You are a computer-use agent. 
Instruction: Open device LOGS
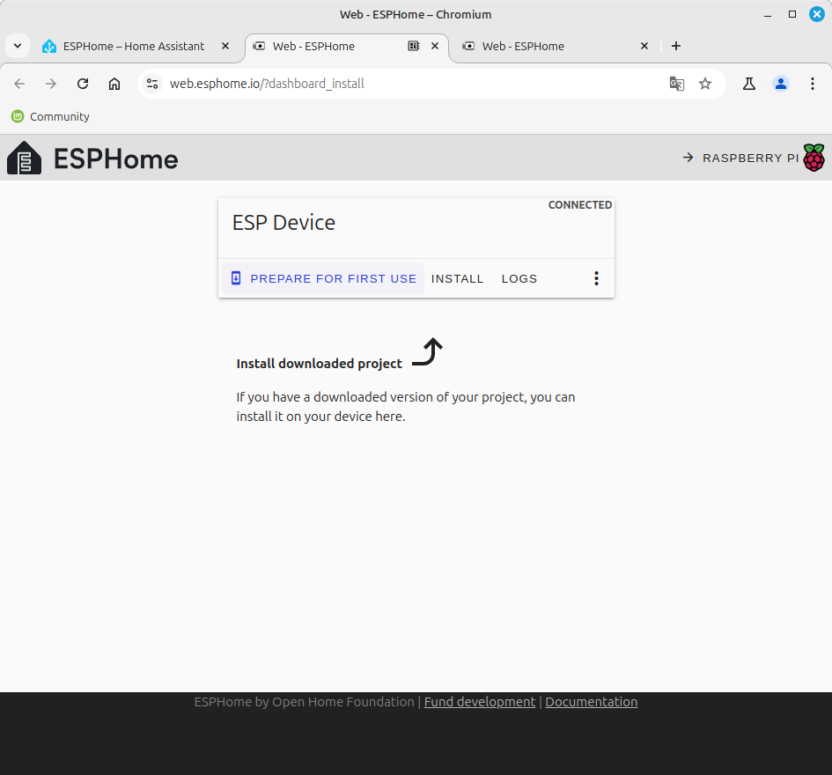point(519,278)
